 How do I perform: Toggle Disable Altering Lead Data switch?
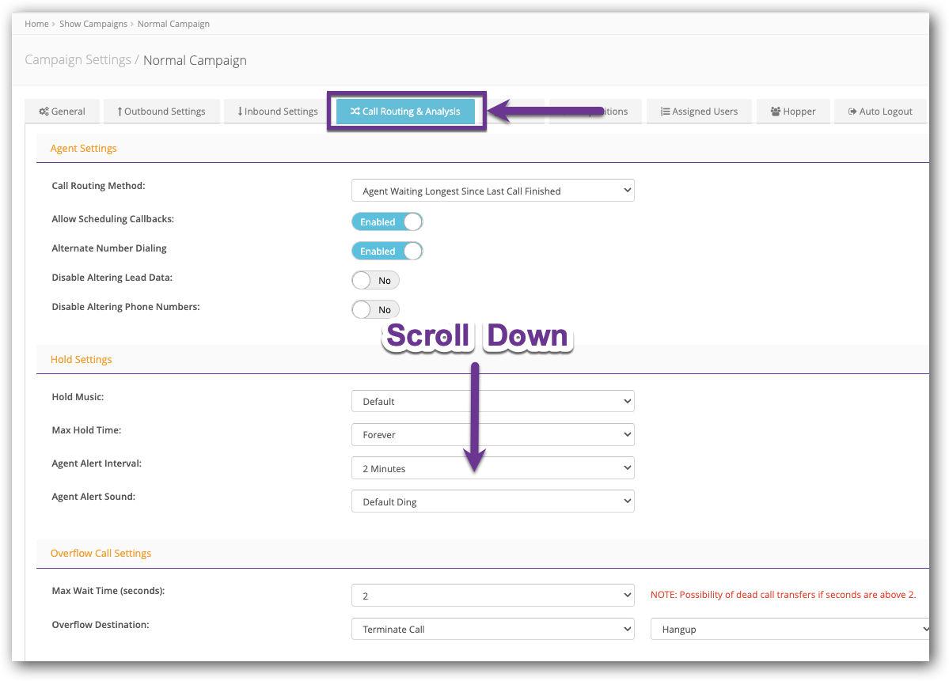(375, 280)
